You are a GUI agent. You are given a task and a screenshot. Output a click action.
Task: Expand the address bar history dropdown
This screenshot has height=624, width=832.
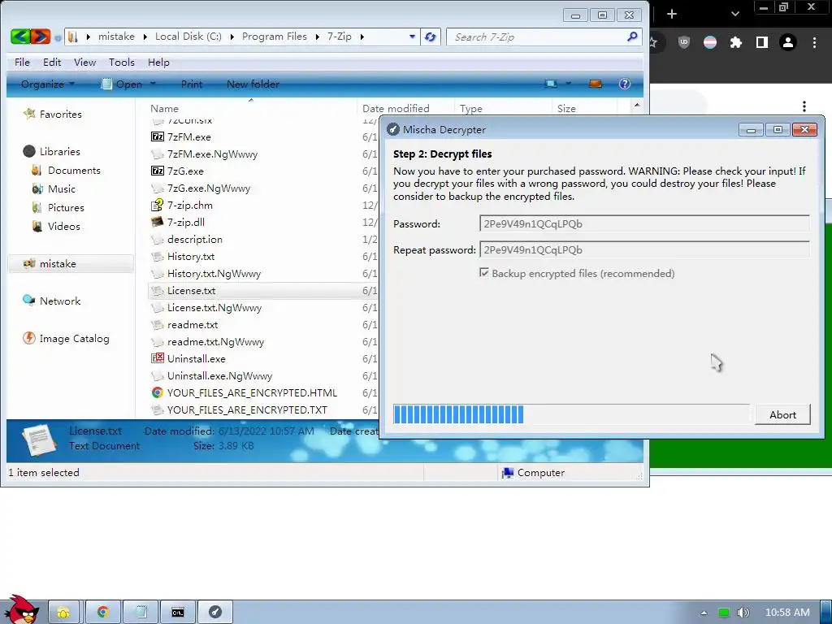pyautogui.click(x=412, y=37)
